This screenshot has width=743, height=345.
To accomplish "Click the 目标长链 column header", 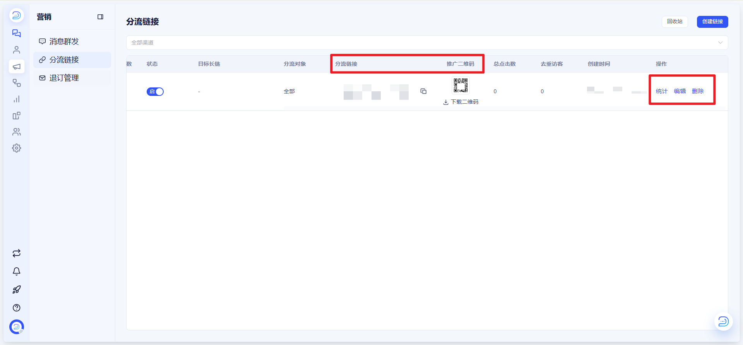I will pos(209,64).
